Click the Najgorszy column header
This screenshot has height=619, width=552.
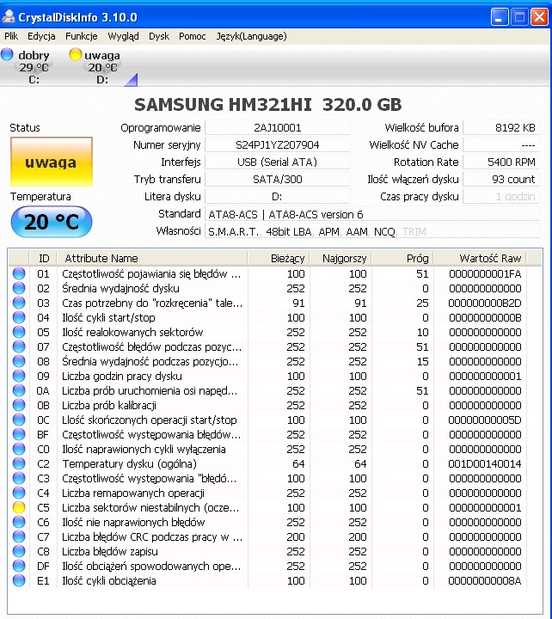click(340, 258)
